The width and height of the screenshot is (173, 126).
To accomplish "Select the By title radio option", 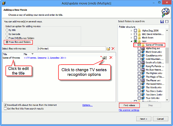I will (x=7, y=30).
